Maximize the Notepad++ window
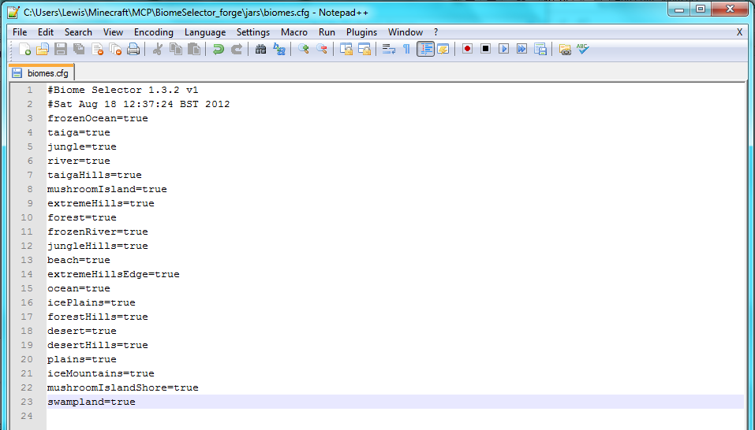The width and height of the screenshot is (755, 430). (701, 9)
